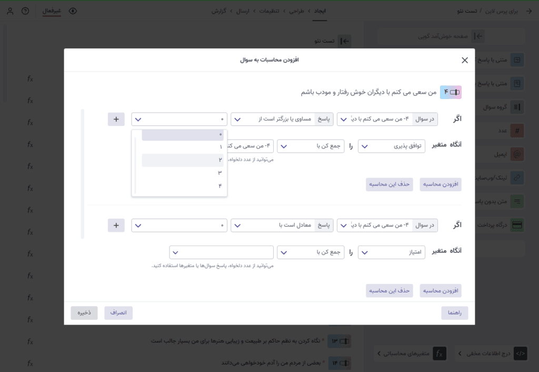Select option ۴ in value list

pos(183,186)
